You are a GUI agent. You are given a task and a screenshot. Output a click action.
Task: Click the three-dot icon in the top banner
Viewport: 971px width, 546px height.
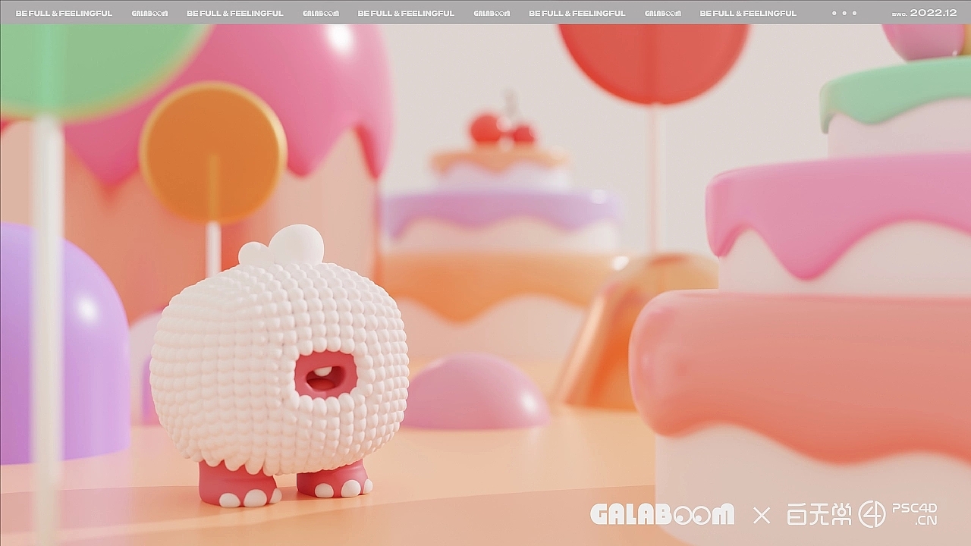(844, 13)
